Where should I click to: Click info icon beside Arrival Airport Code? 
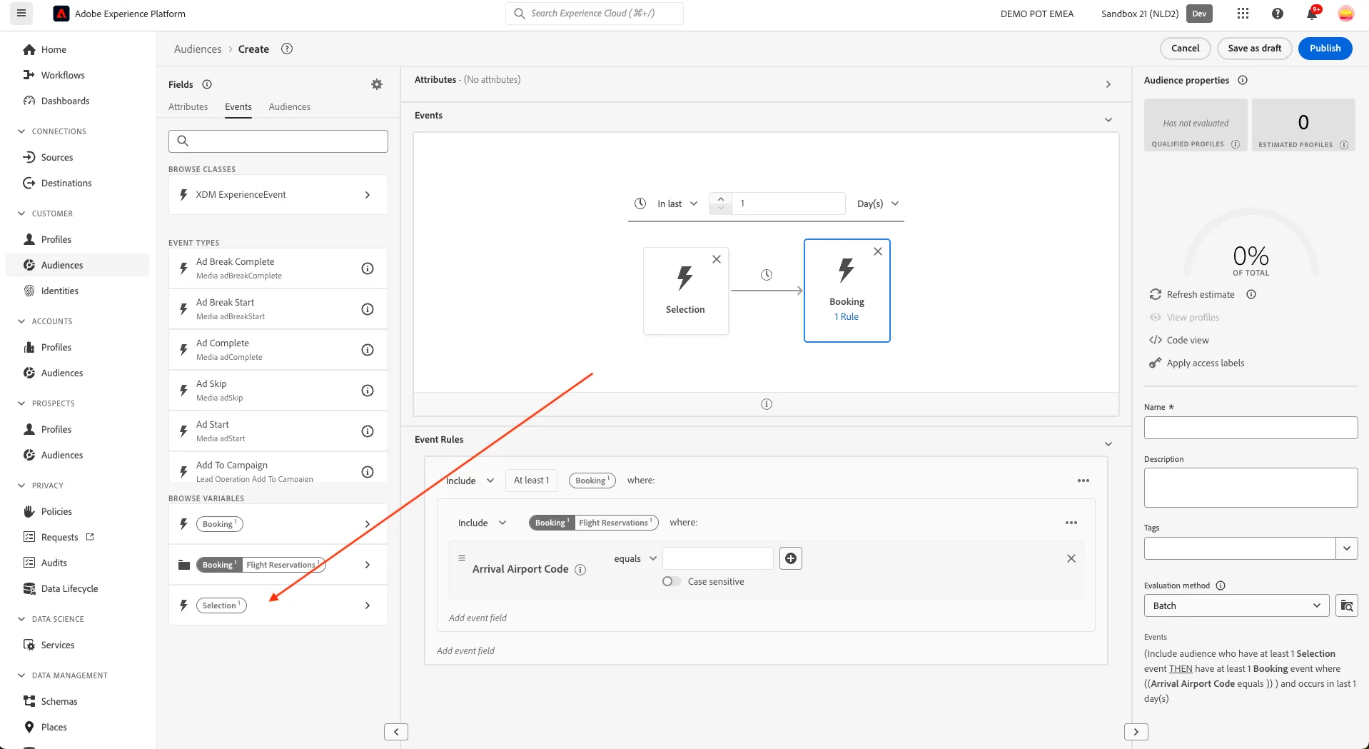coord(580,570)
